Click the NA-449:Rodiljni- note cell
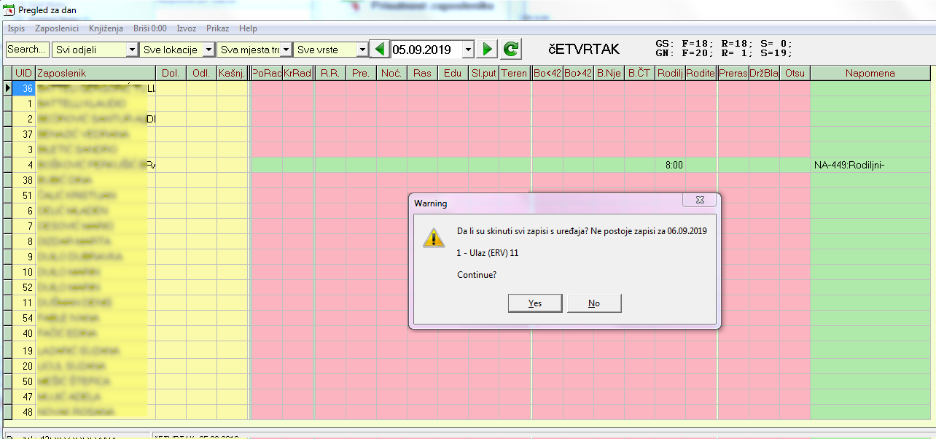 click(x=870, y=165)
